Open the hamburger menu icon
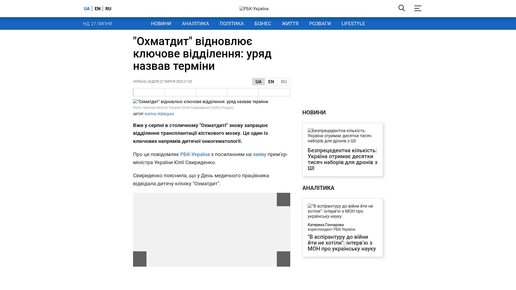The height and width of the screenshot is (290, 516). [418, 8]
